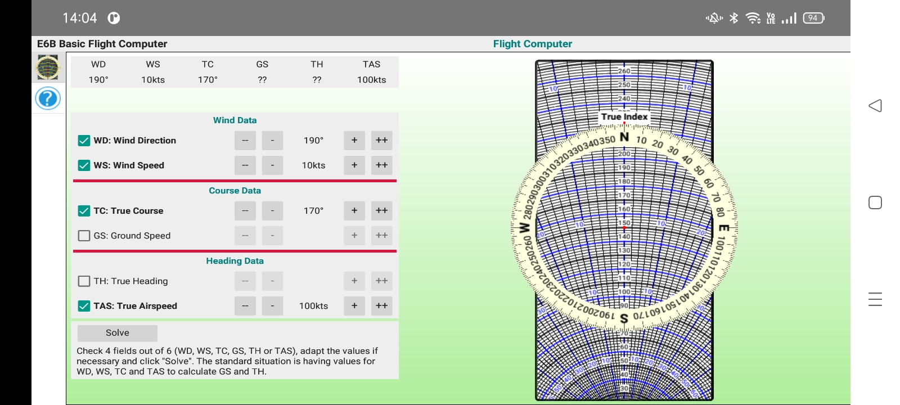Click the Wind Data section heading
Screen dimensions: 900x405
coord(235,120)
